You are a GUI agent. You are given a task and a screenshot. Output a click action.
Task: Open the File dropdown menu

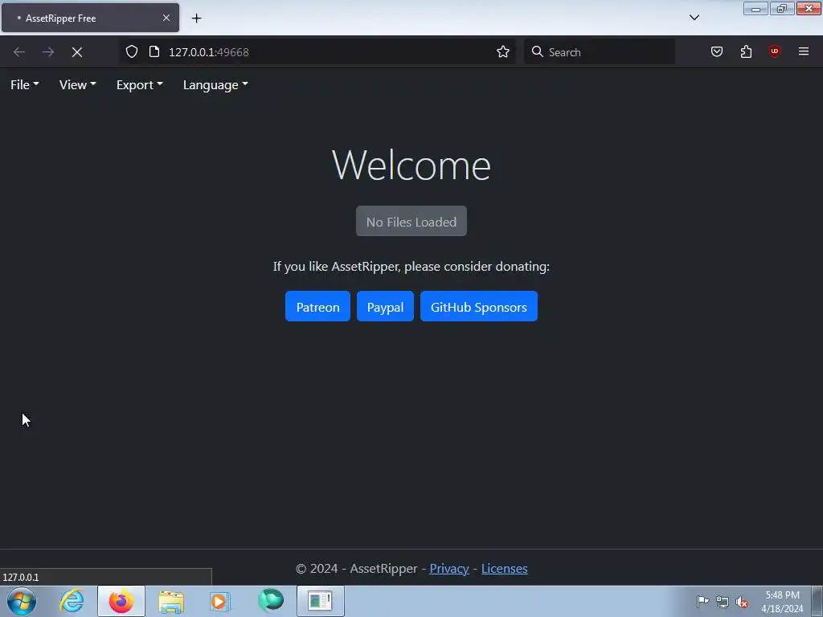point(25,85)
